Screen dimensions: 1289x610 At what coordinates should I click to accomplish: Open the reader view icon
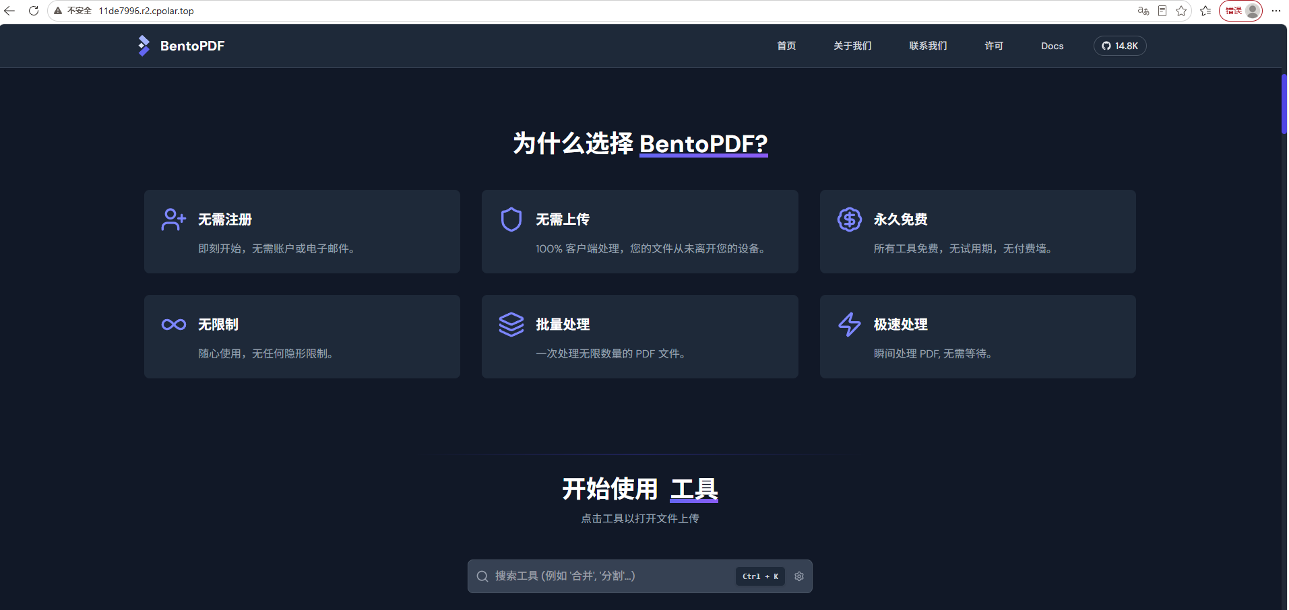[1162, 11]
